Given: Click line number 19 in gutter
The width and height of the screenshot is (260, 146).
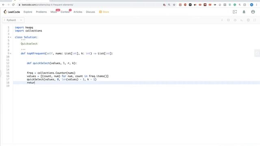Looking at the screenshot, I should click(x=8, y=86).
